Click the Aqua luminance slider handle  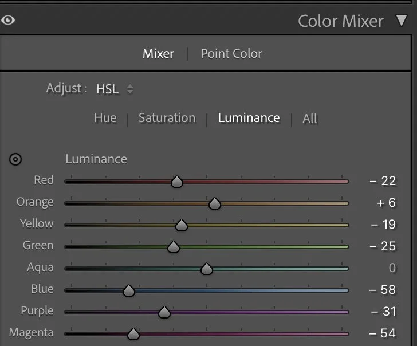coord(207,269)
